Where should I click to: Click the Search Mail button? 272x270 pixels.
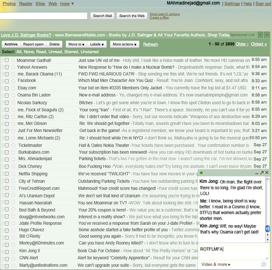pos(102,16)
